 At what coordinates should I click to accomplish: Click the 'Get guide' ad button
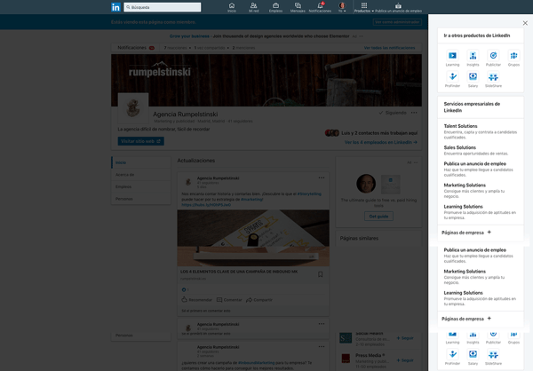pos(378,216)
